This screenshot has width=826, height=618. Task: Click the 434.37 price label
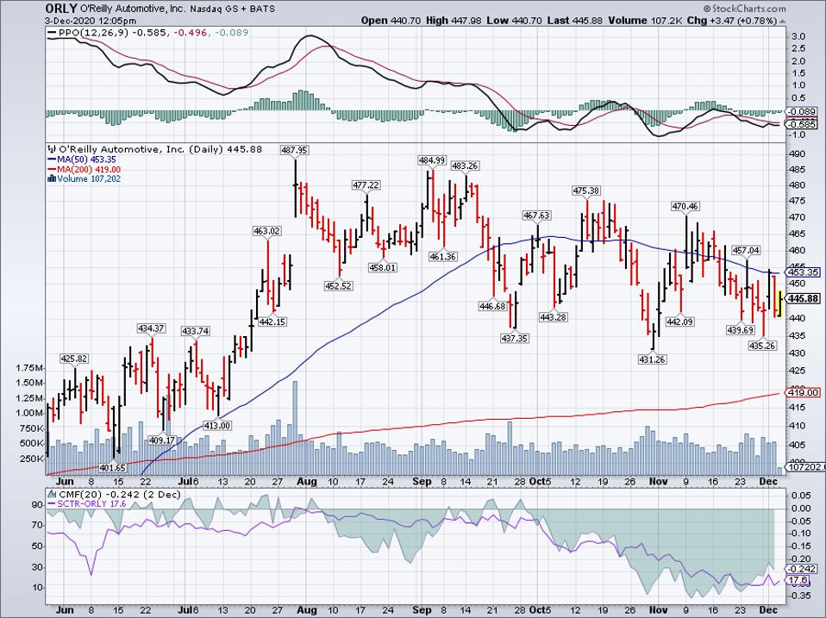tap(151, 328)
